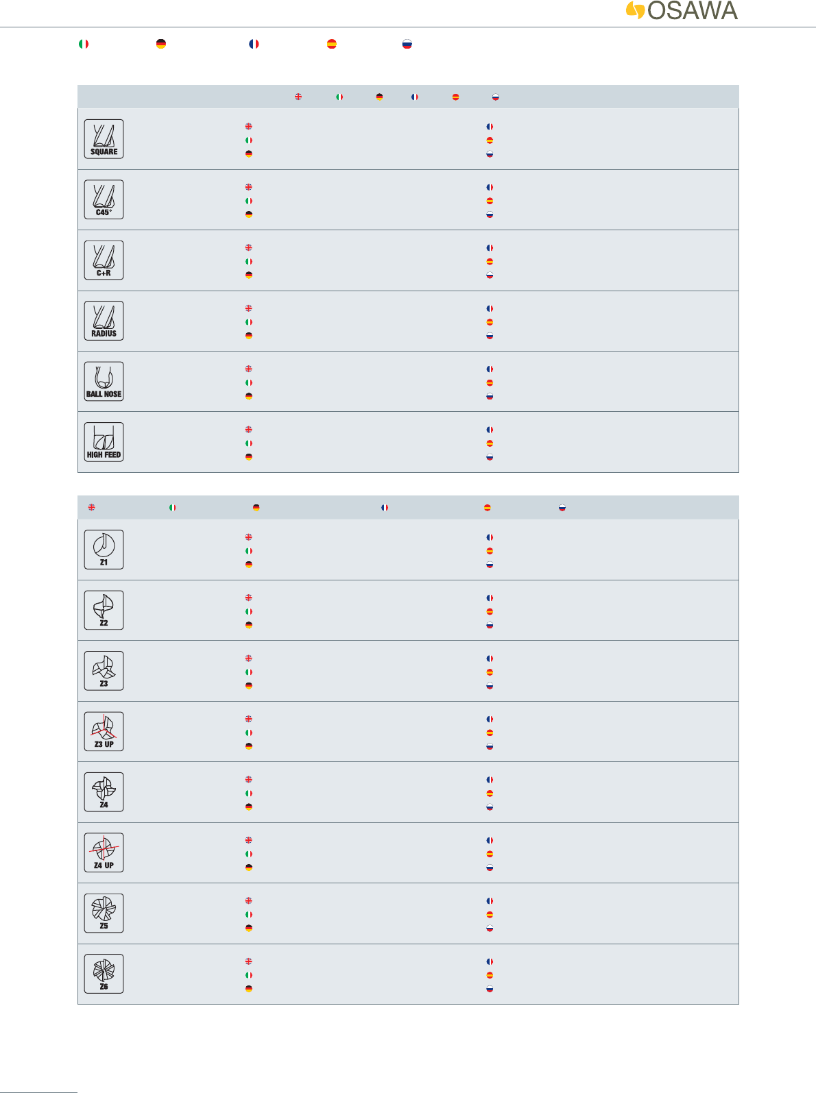Select the Z6 six-flute icon
This screenshot has height=1093, width=816.
(104, 974)
